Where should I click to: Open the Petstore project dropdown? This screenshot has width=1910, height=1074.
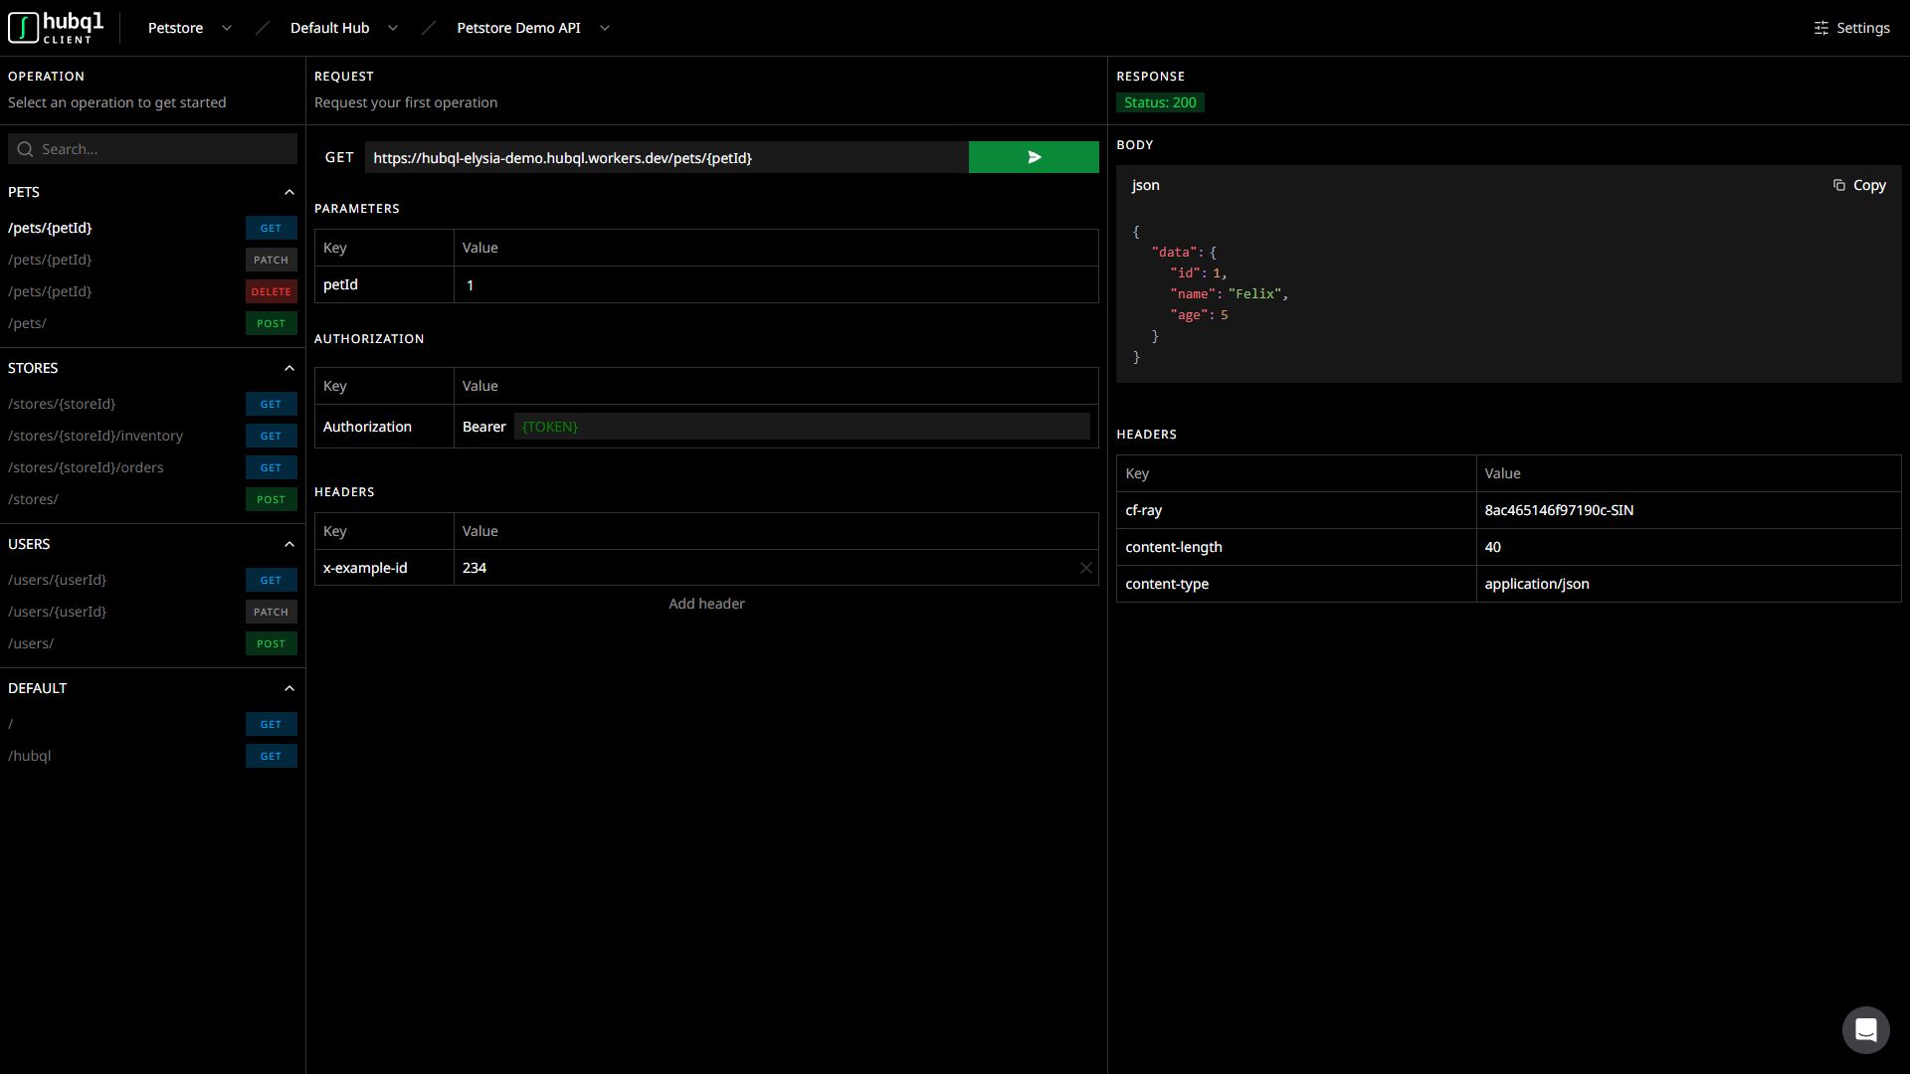tap(227, 28)
